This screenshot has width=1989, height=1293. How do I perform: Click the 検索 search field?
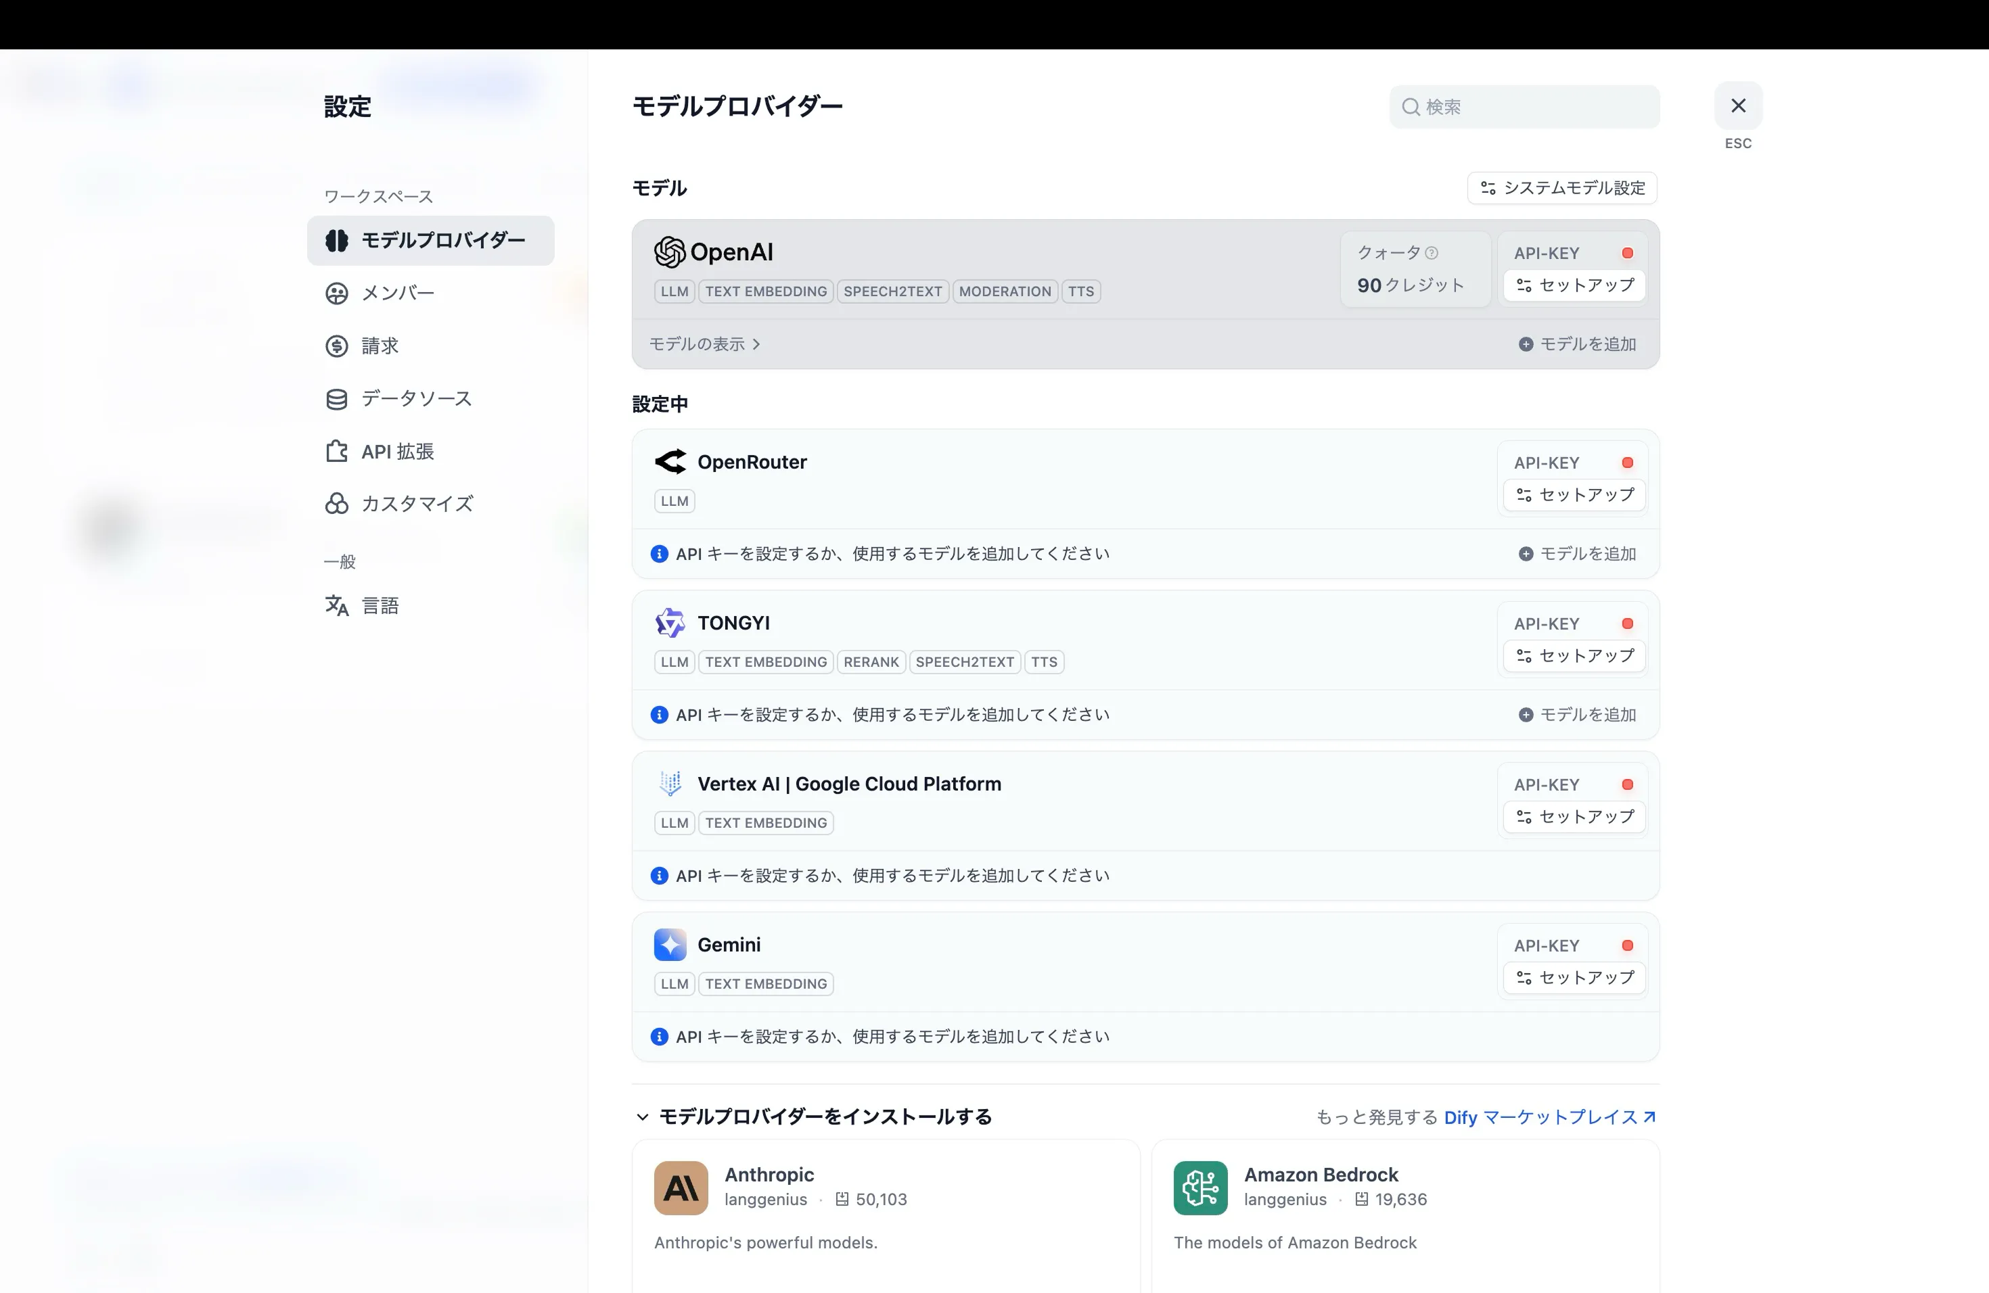click(1524, 107)
